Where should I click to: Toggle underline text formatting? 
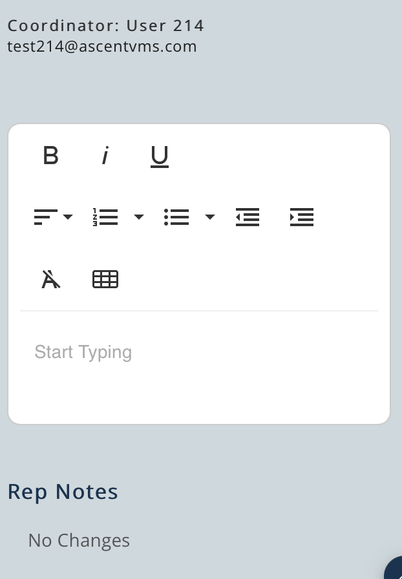click(x=159, y=156)
